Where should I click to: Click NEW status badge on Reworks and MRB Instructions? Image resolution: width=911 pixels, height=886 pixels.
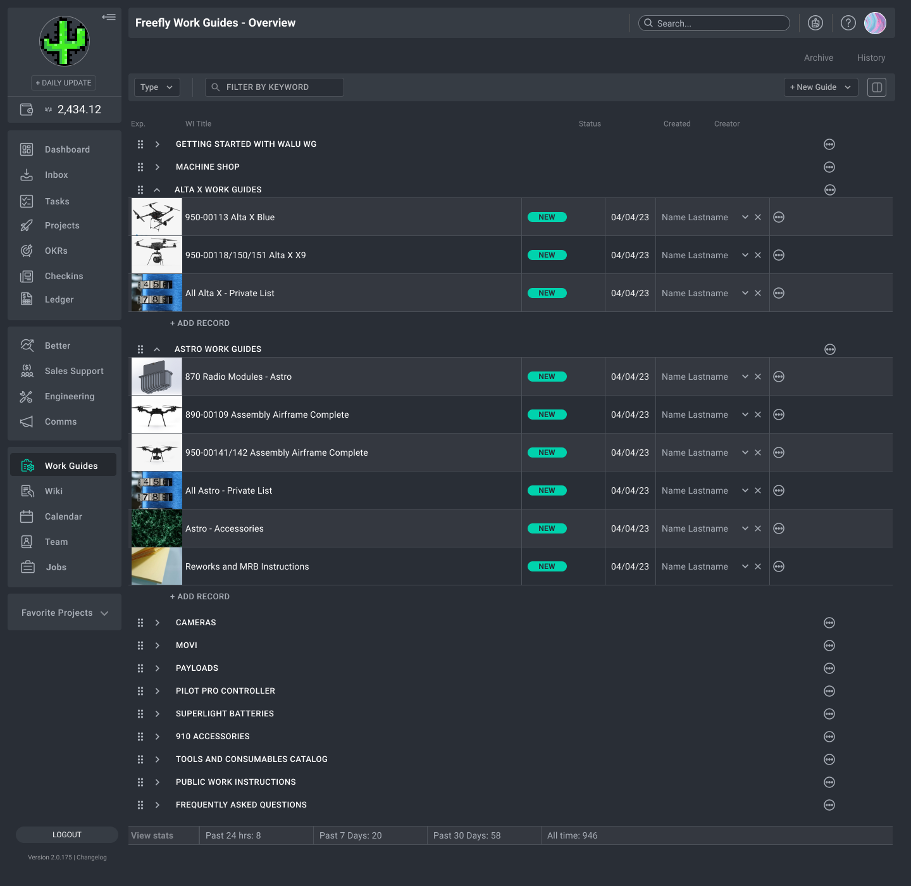pyautogui.click(x=547, y=566)
